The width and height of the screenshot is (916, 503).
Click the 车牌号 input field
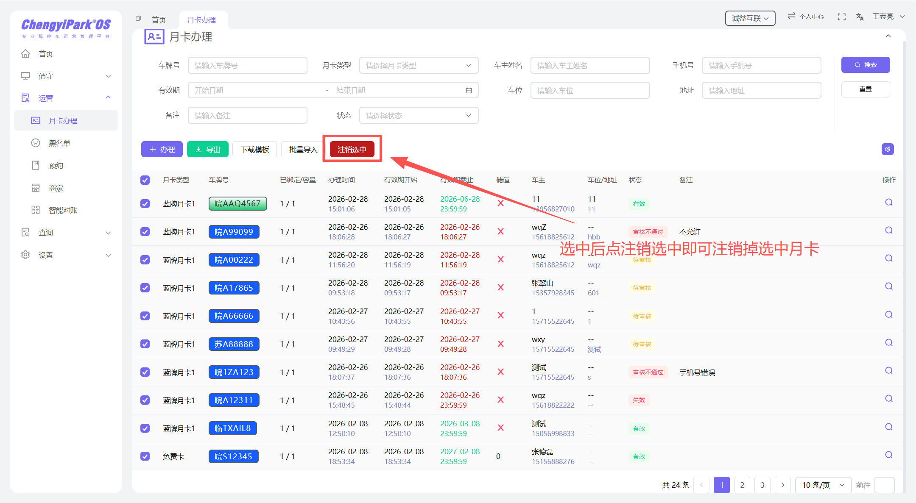click(x=247, y=66)
